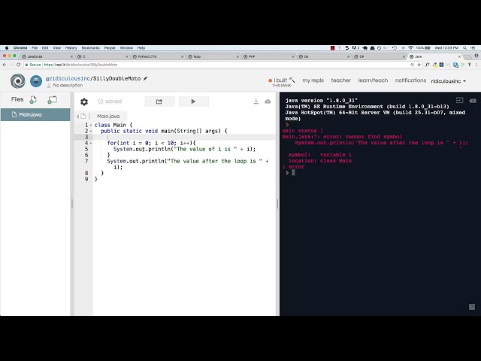Collapse the file tree arrow beside the Main.java tab
Screen dimensions: 481x361
pyautogui.click(x=77, y=116)
